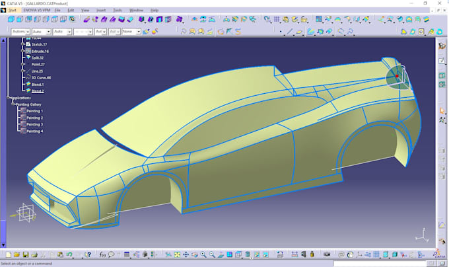This screenshot has width=449, height=267.
Task: Select Split.32 in the specification tree
Action: pyautogui.click(x=38, y=58)
